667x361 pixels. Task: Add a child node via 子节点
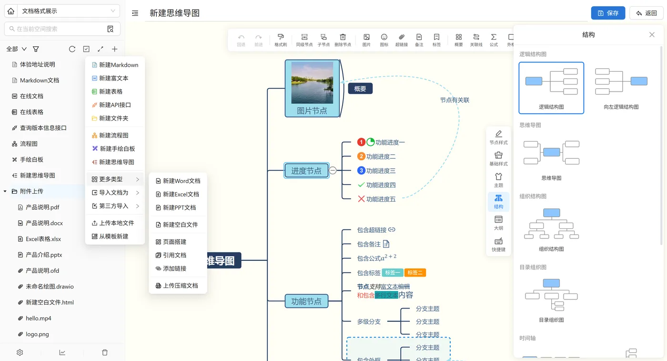coord(323,40)
